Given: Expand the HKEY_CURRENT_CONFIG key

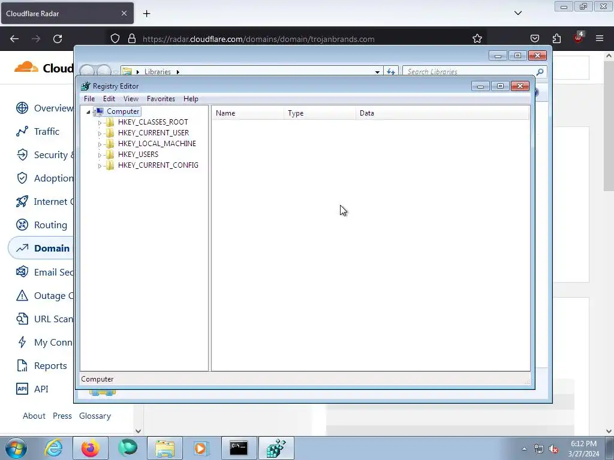Looking at the screenshot, I should pos(100,166).
